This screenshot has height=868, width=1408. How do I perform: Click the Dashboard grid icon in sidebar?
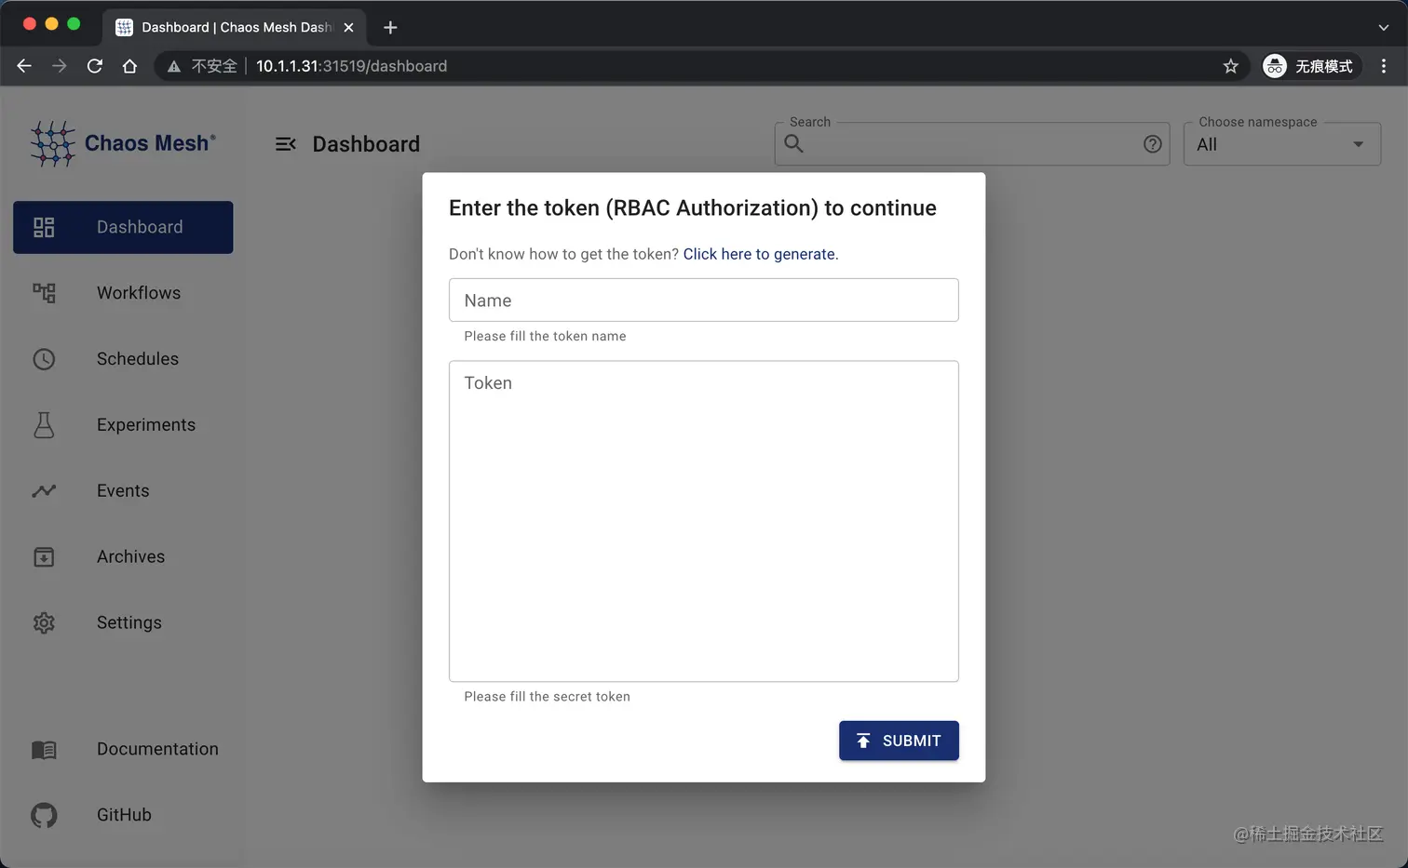[44, 227]
